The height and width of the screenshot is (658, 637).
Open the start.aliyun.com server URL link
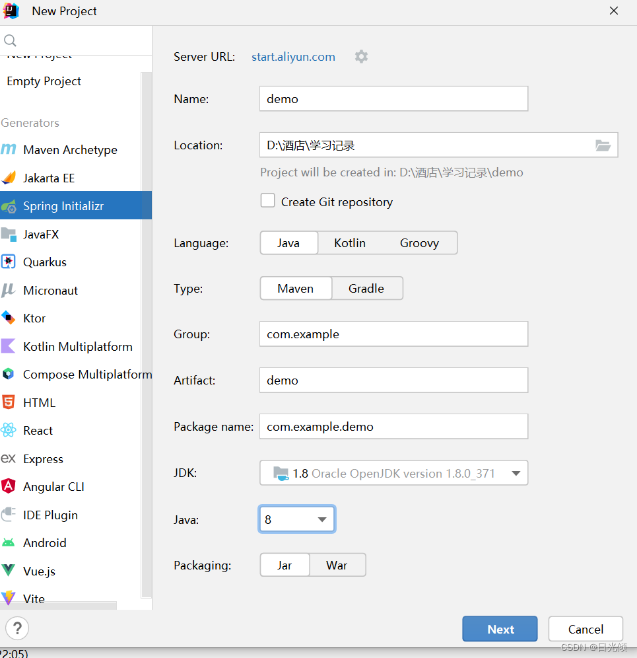[x=293, y=57]
